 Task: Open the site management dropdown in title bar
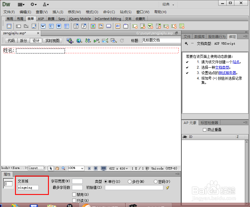pyautogui.click(x=46, y=5)
